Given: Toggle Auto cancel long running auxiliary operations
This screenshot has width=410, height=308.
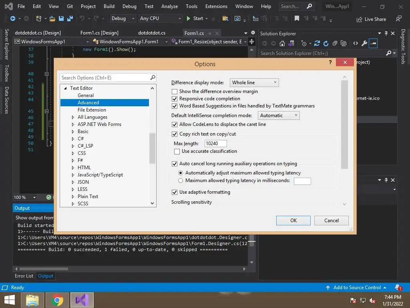Looking at the screenshot, I should [x=175, y=164].
